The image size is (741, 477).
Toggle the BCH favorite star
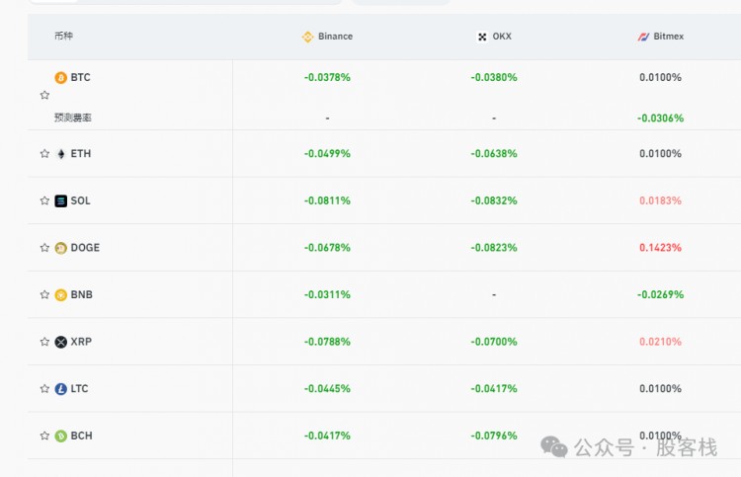44,436
